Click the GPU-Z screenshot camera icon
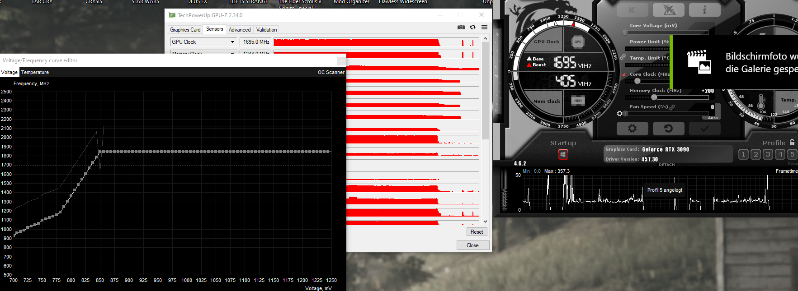This screenshot has height=291, width=798. pos(461,27)
